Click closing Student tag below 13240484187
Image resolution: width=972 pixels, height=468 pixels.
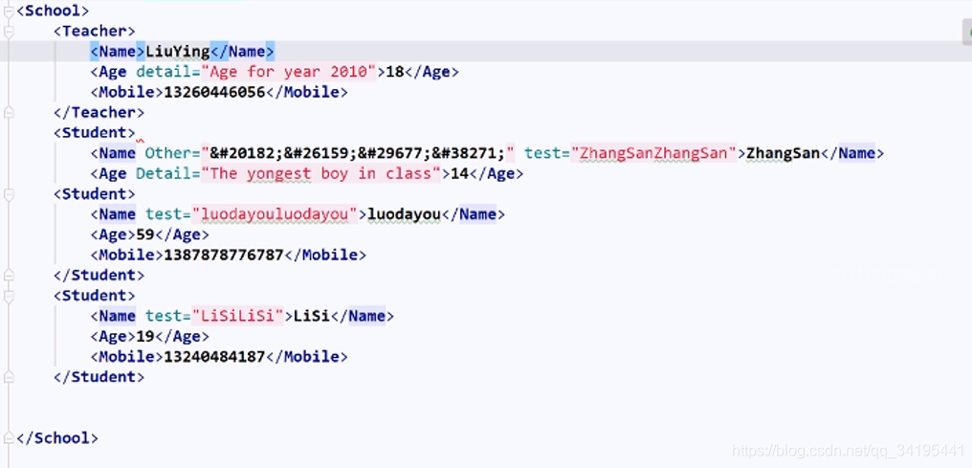click(99, 376)
